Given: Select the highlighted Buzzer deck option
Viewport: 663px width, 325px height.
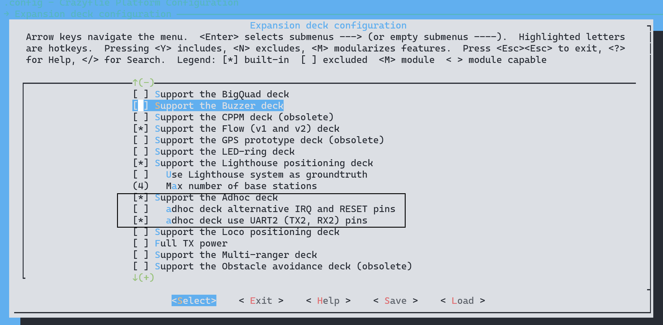Looking at the screenshot, I should [x=208, y=106].
